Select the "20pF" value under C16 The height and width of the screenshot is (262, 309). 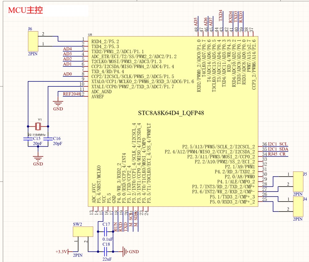click(x=57, y=143)
